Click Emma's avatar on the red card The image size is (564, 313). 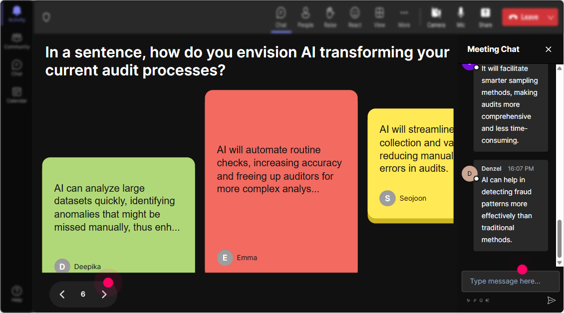pos(225,258)
